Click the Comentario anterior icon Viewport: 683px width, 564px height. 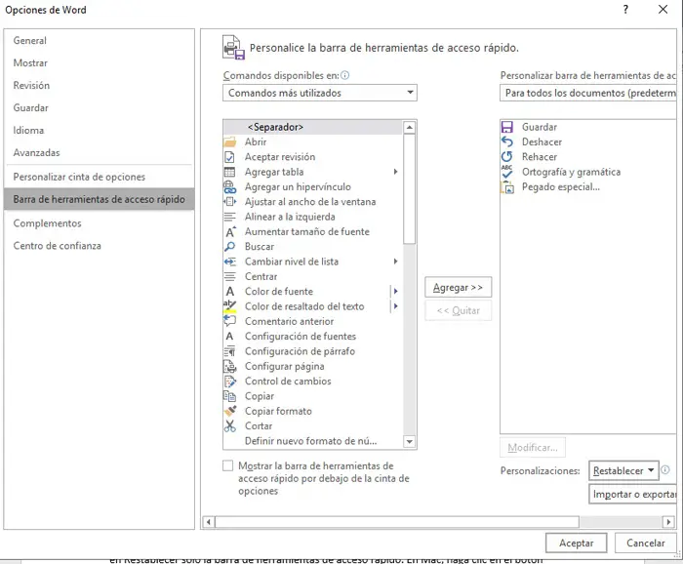point(229,321)
